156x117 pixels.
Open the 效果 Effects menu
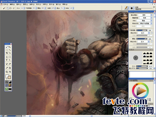tap(45, 4)
